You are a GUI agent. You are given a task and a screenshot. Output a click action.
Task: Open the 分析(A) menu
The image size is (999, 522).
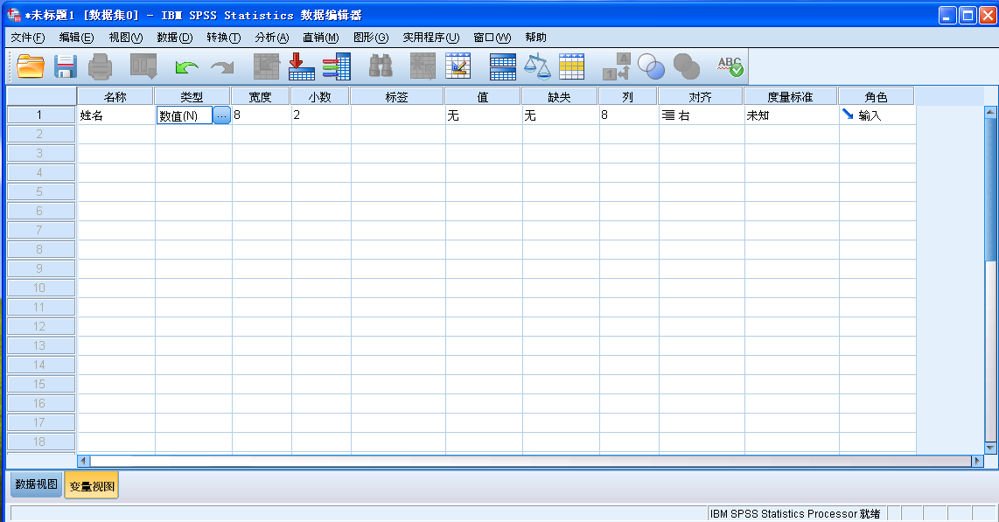272,38
